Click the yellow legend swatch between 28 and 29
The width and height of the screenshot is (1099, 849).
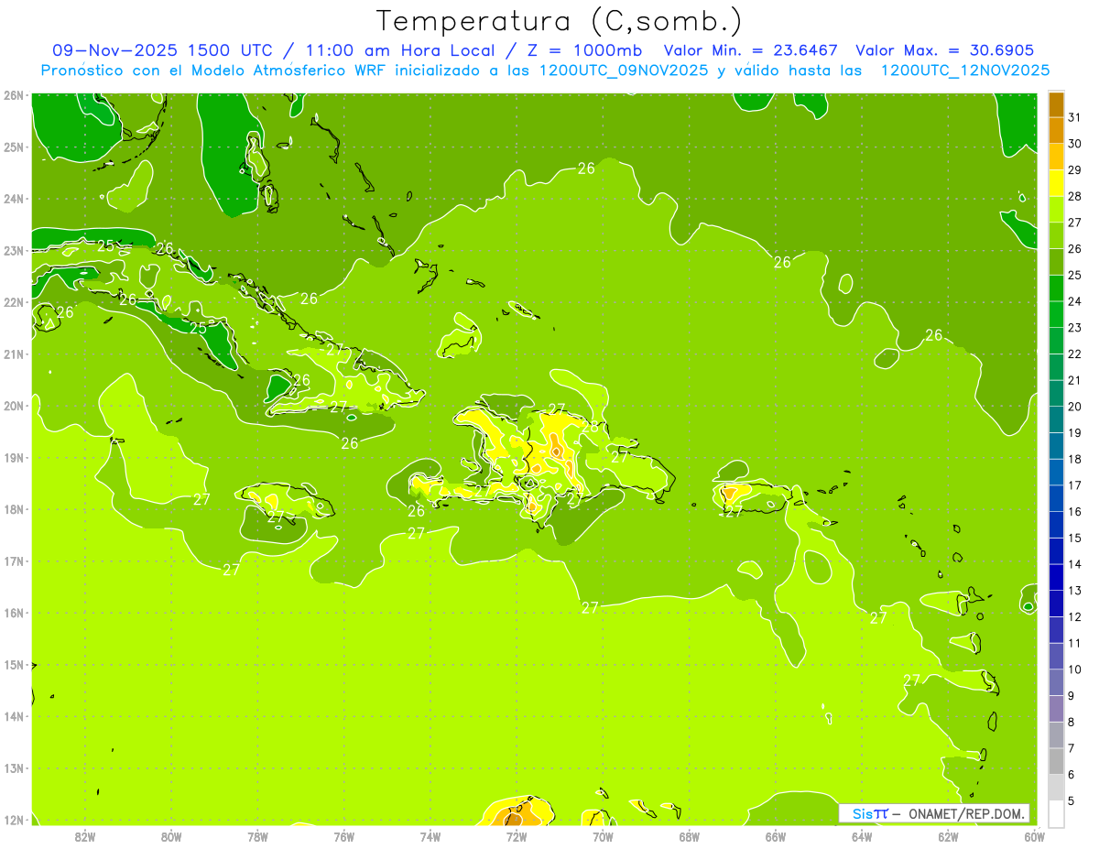pyautogui.click(x=1056, y=182)
